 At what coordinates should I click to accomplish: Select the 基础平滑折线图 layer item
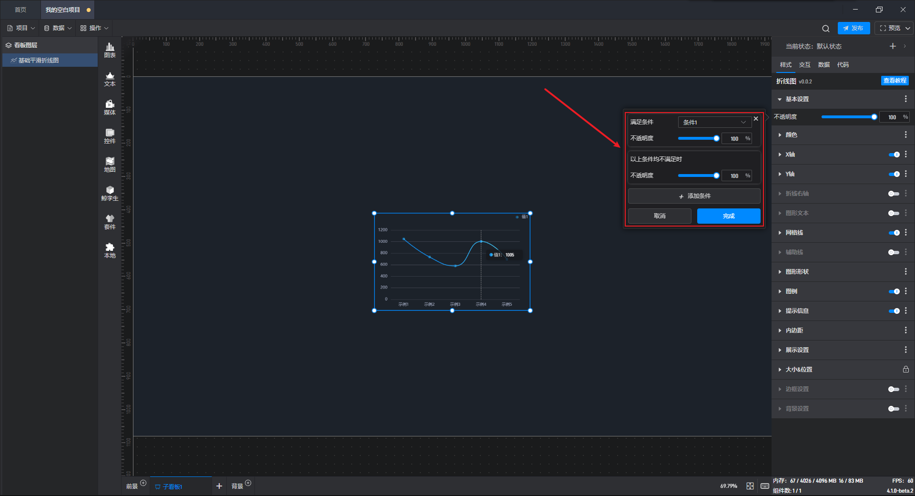(x=50, y=60)
